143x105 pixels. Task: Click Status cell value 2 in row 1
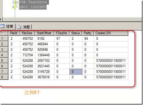coord(76,39)
